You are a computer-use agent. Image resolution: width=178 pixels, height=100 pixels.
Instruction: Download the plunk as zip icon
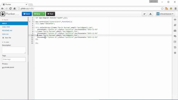150,14
